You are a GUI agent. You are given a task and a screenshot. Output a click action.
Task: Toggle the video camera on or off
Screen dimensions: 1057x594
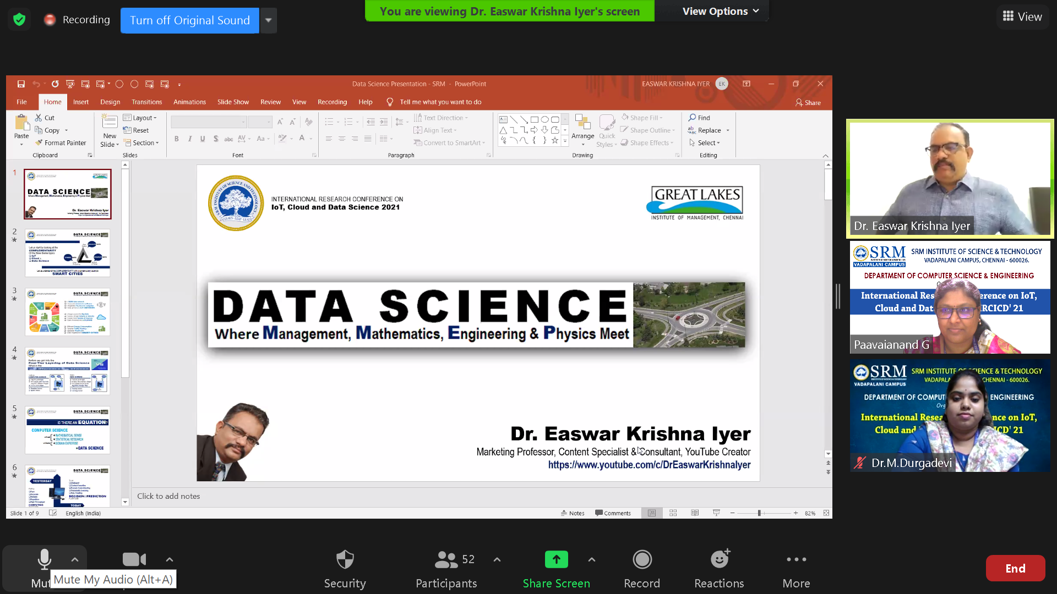(134, 560)
